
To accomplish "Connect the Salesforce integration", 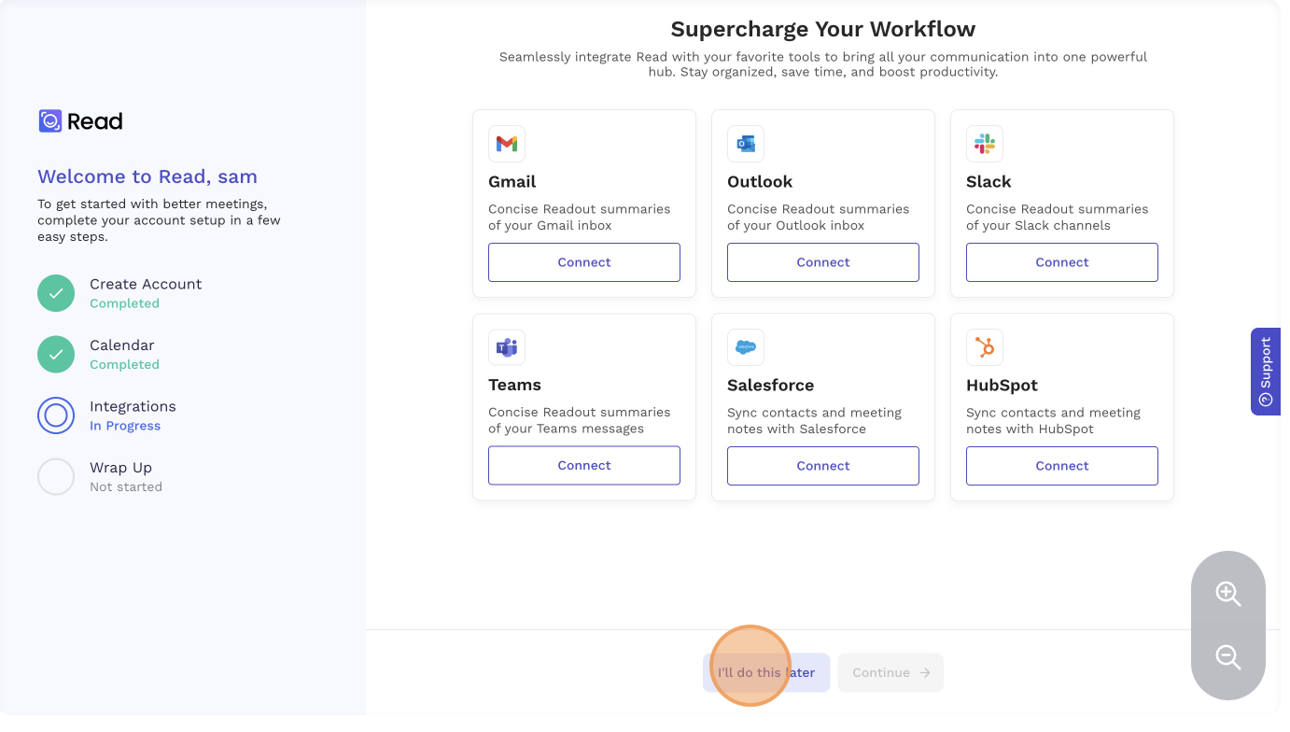I will click(x=823, y=466).
